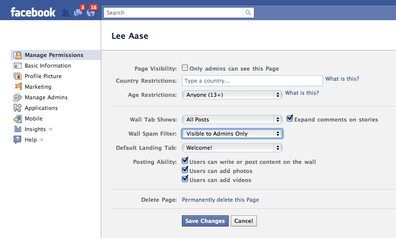Click the search magnifier icon

coord(248,13)
